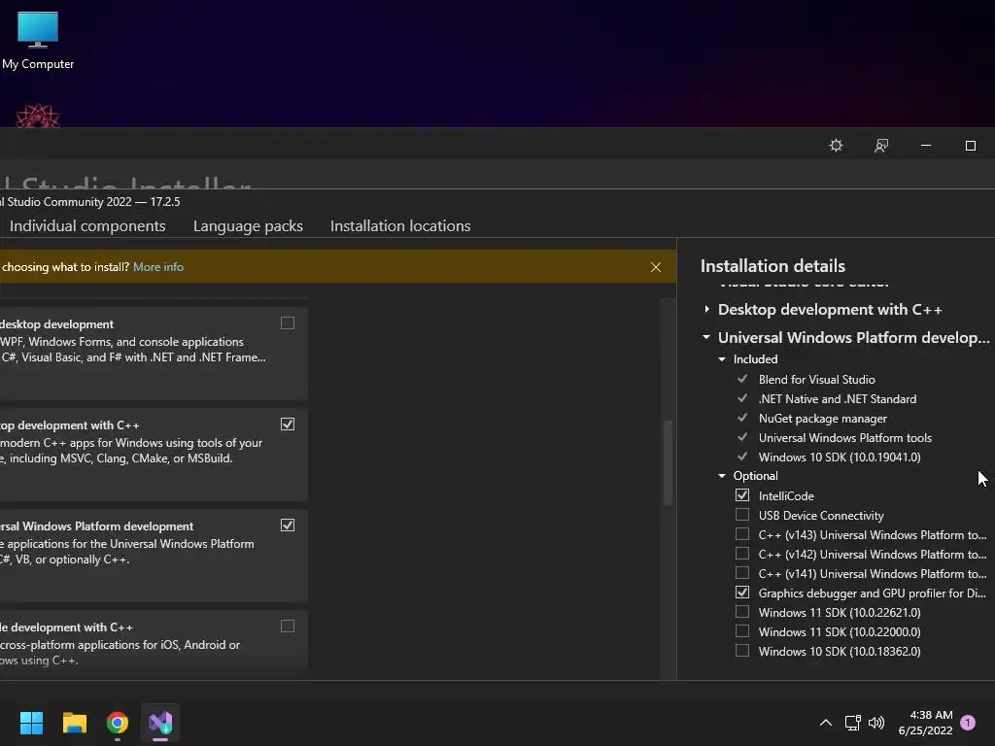Open Google Chrome from the taskbar

coord(118,723)
